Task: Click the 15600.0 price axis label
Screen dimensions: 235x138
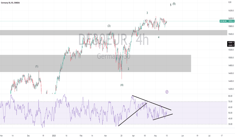Action: (231, 34)
